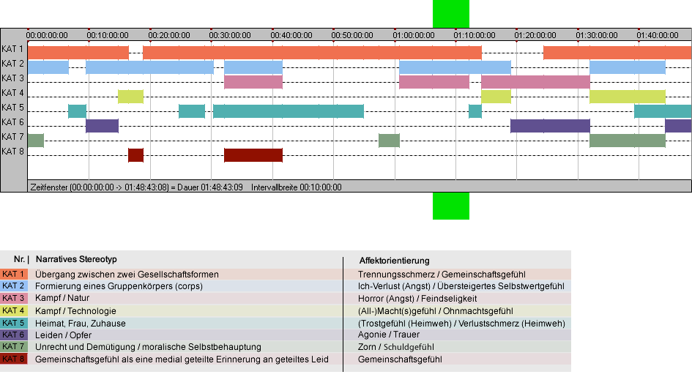The height and width of the screenshot is (388, 692).
Task: Select the KAT 5 row label in timeline
Action: 12,108
